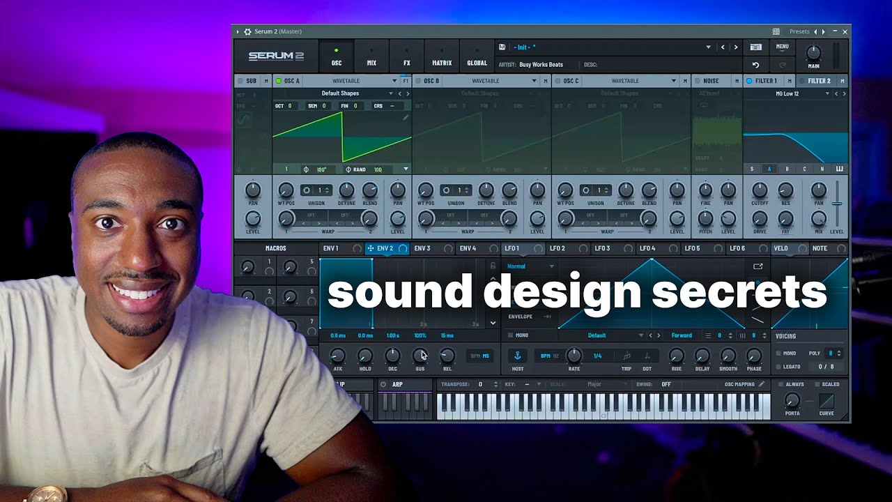892x502 pixels.
Task: Open the LFO Normal mode dropdown
Action: click(x=530, y=266)
